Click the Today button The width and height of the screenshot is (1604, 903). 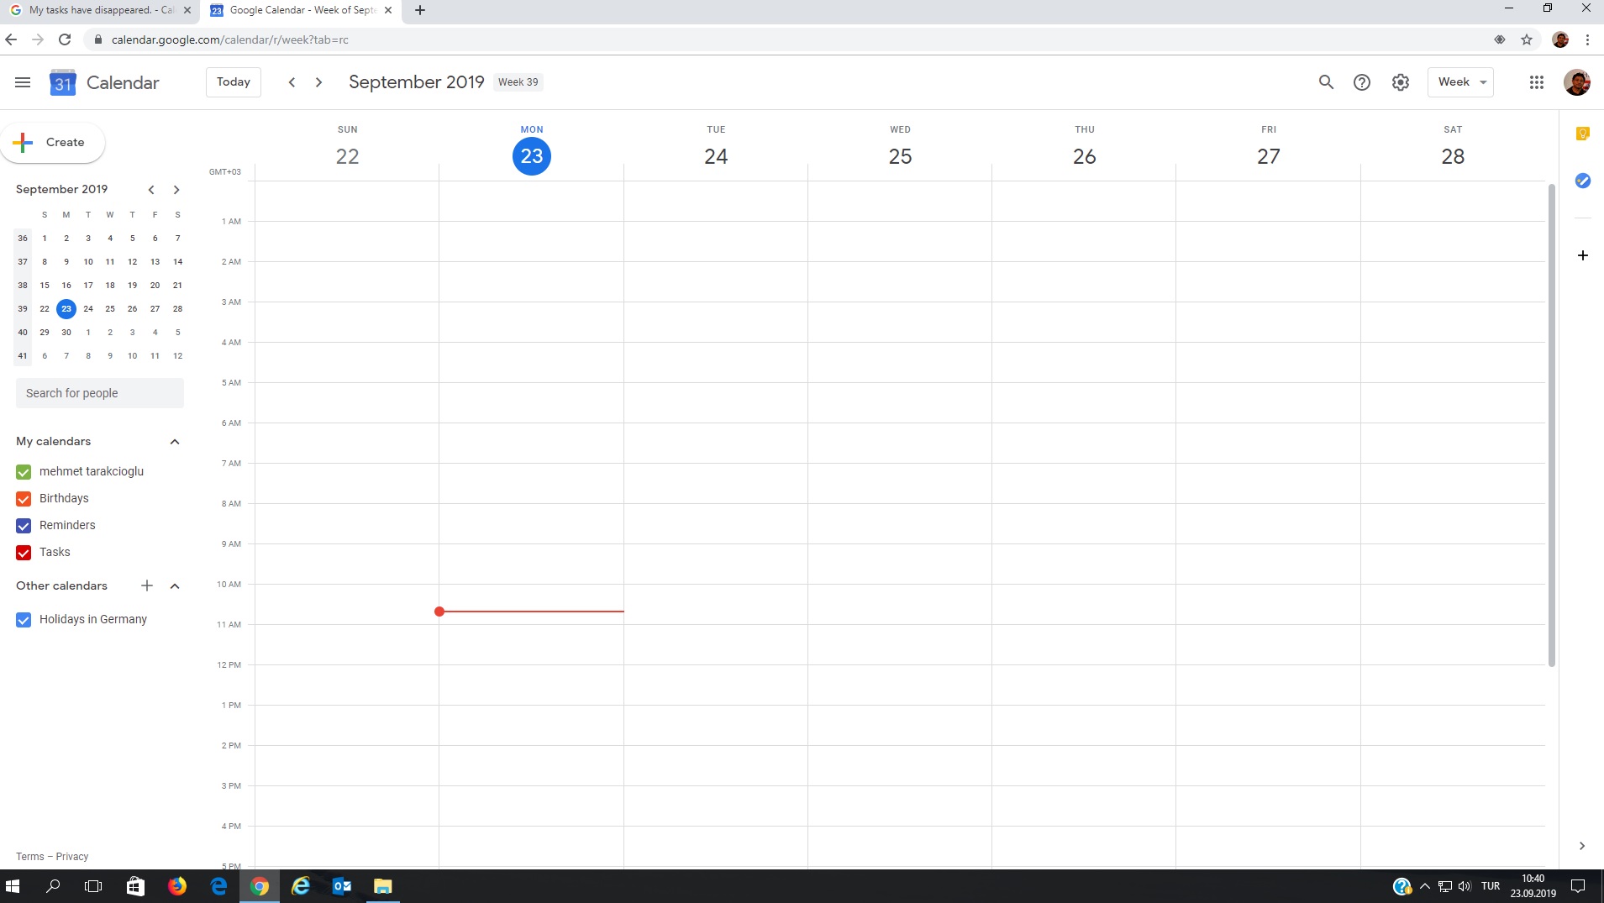click(232, 81)
